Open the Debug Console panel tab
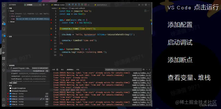The height and width of the screenshot is (109, 221). point(70,69)
